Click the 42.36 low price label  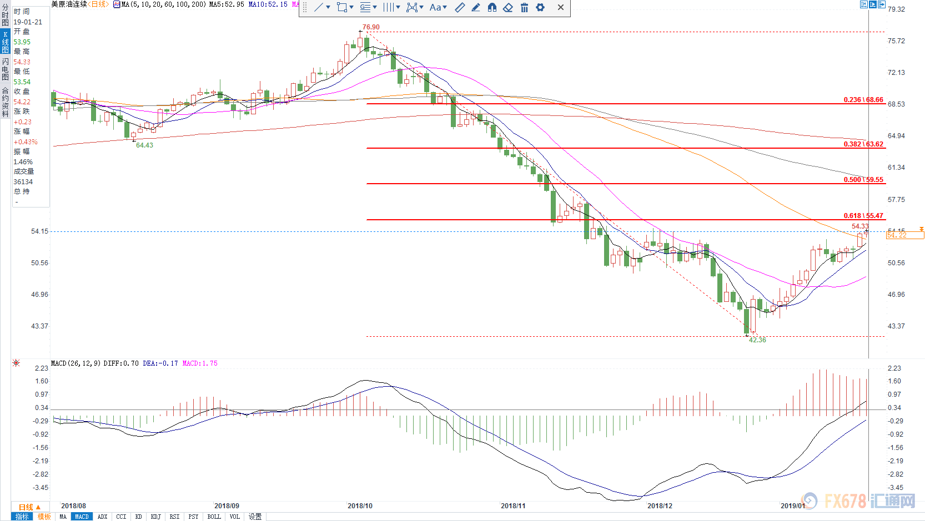tap(757, 340)
